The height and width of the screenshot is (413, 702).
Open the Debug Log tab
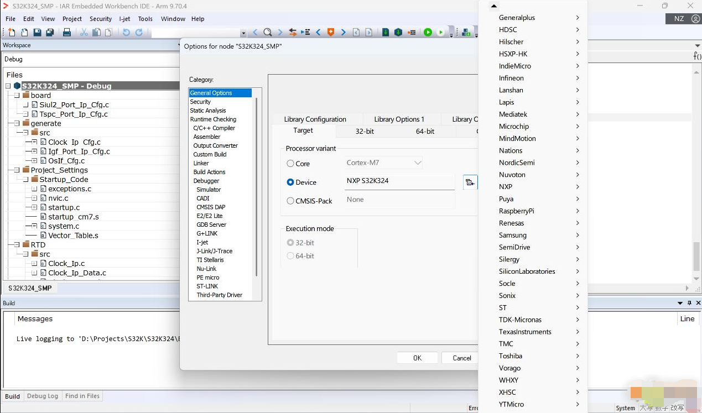[43, 396]
